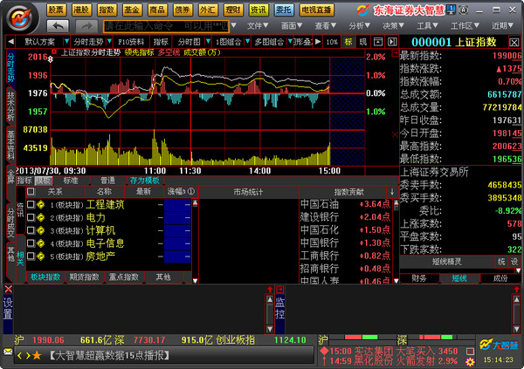Open the 文件 menu
The image size is (524, 369).
click(258, 25)
